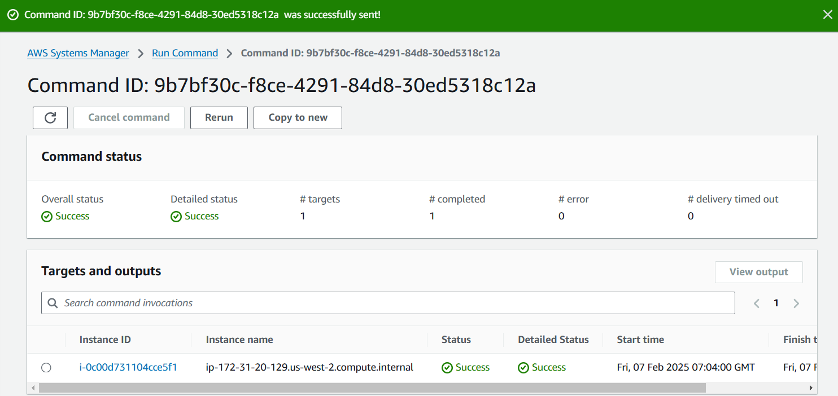
Task: Click the horizontal scrollbar right arrow
Action: pyautogui.click(x=811, y=388)
